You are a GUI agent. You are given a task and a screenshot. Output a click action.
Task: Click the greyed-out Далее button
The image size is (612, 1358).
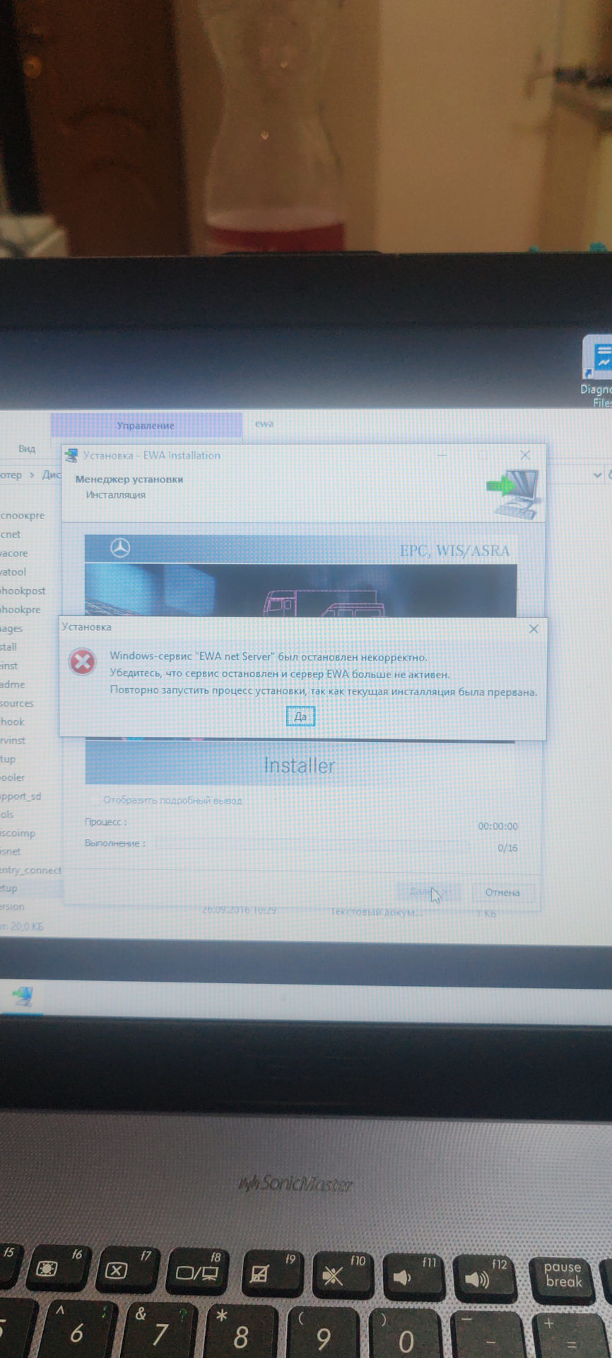(429, 892)
